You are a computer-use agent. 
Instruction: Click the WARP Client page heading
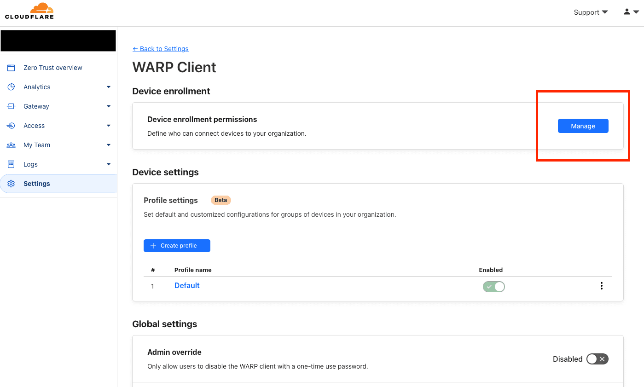pyautogui.click(x=174, y=67)
